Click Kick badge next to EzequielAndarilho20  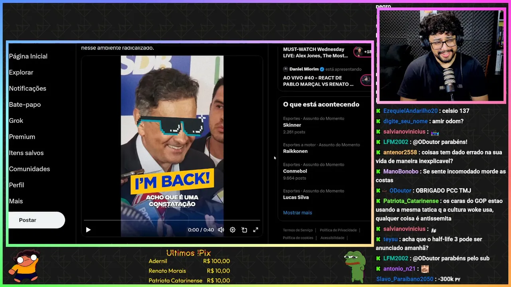coord(378,111)
